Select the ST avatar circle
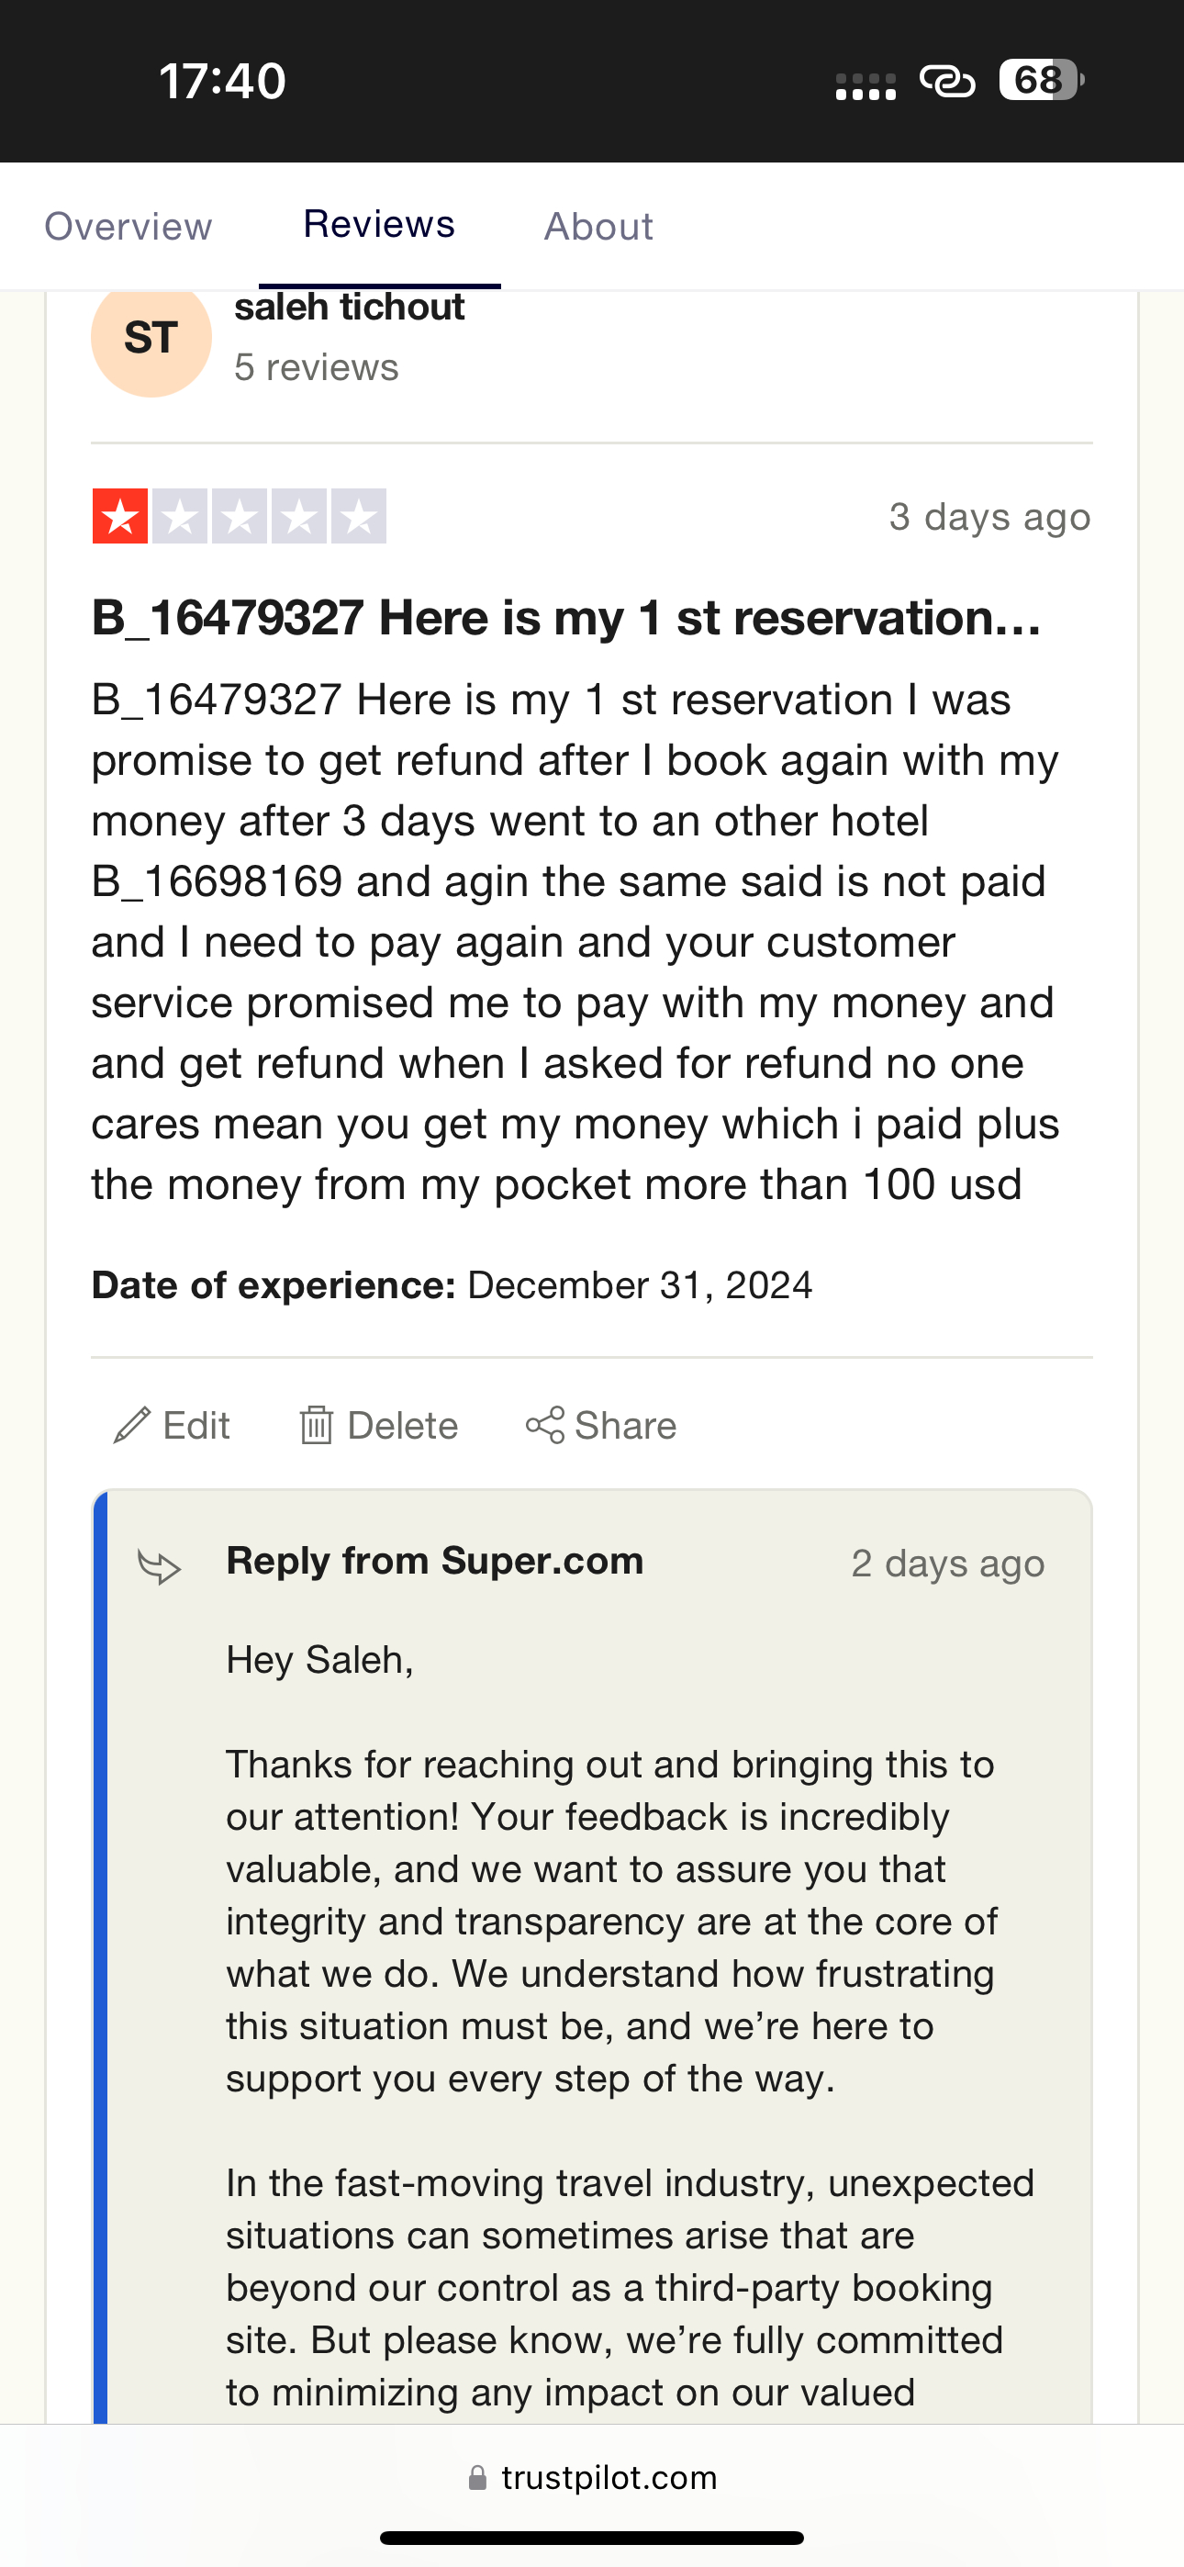This screenshot has height=2567, width=1184. [x=150, y=338]
